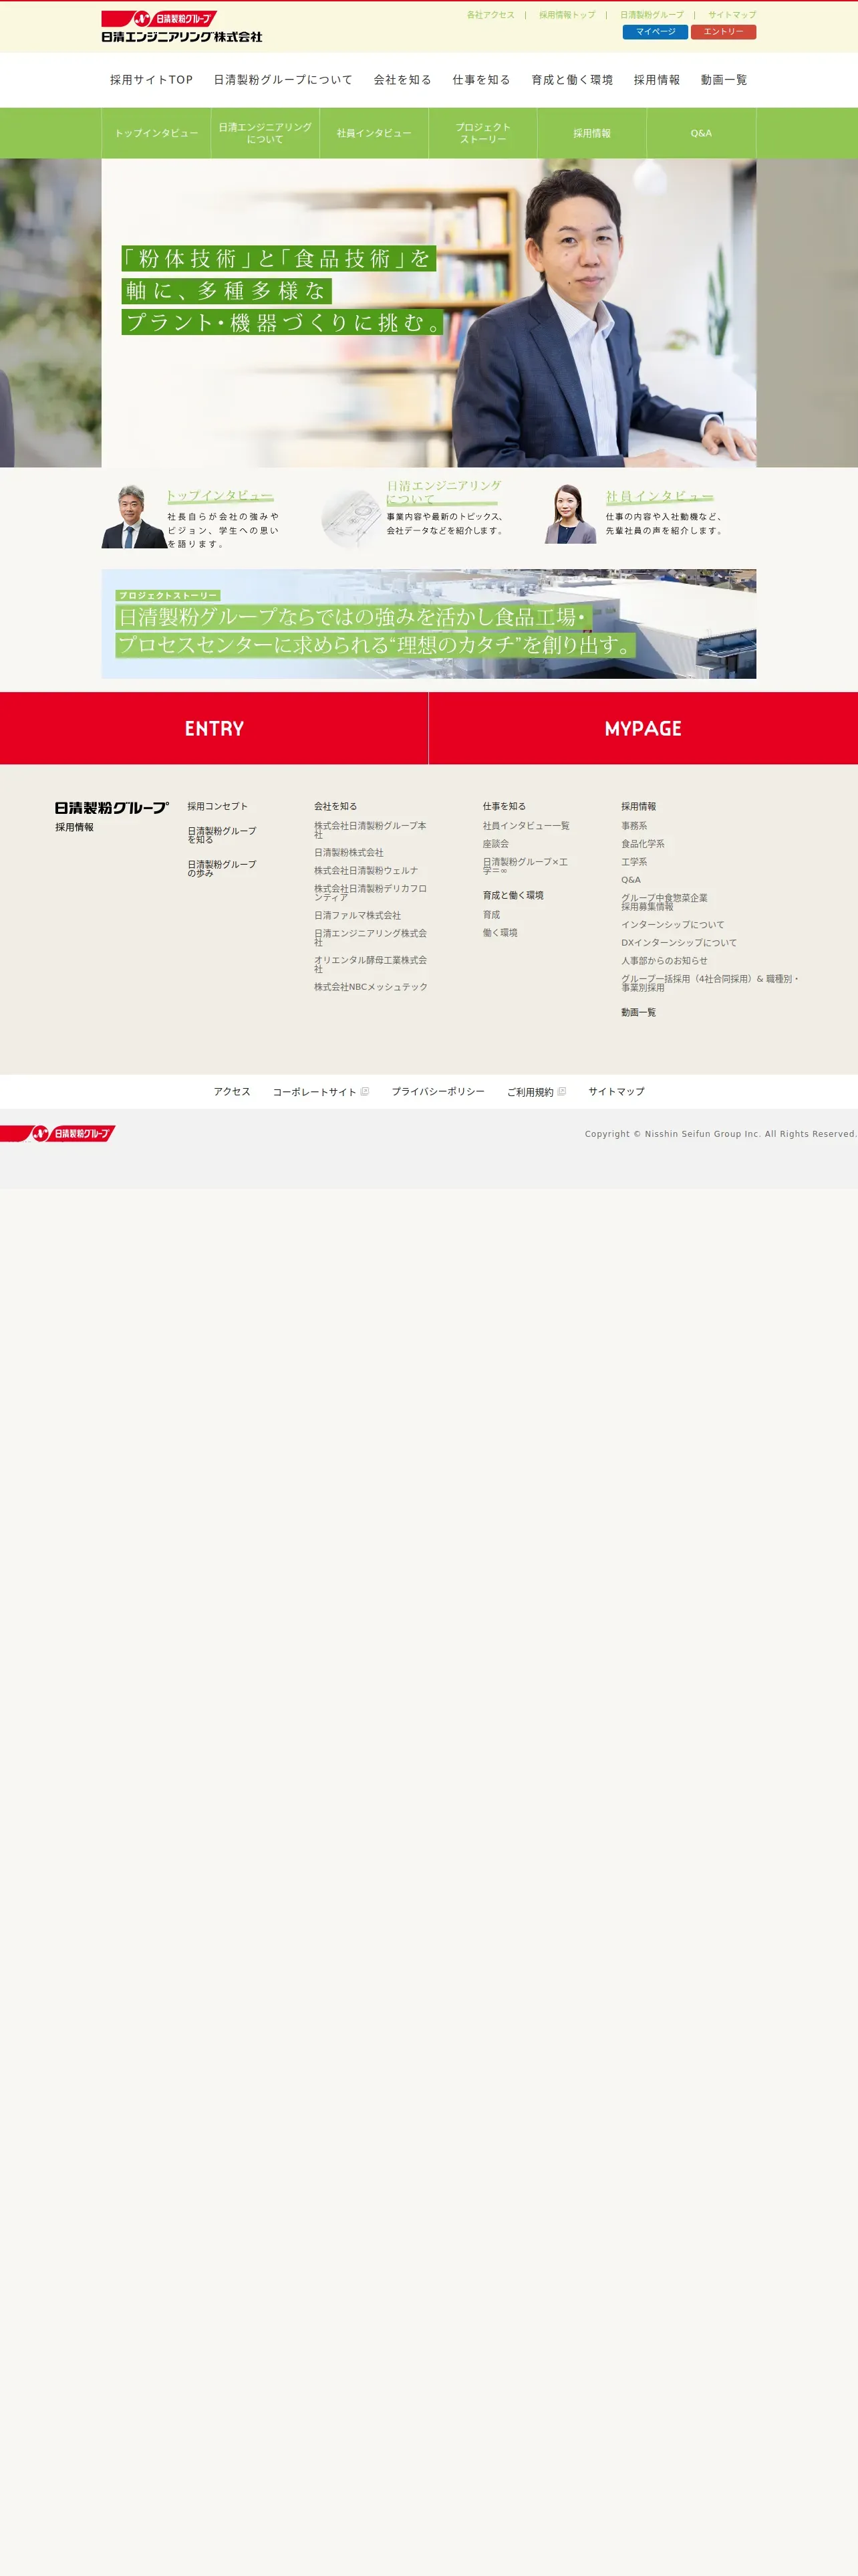The width and height of the screenshot is (858, 2576).
Task: Open 各社アクセス link in header
Action: coord(490,15)
